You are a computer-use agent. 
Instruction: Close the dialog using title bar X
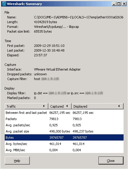124,4
